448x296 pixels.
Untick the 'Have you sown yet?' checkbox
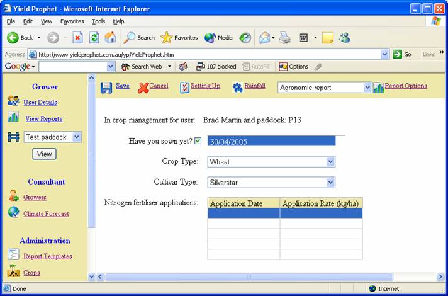[198, 141]
